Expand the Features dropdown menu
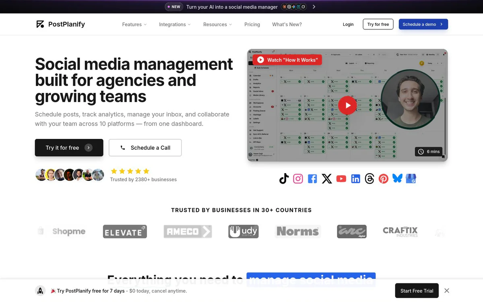The width and height of the screenshot is (483, 302). coord(134,25)
